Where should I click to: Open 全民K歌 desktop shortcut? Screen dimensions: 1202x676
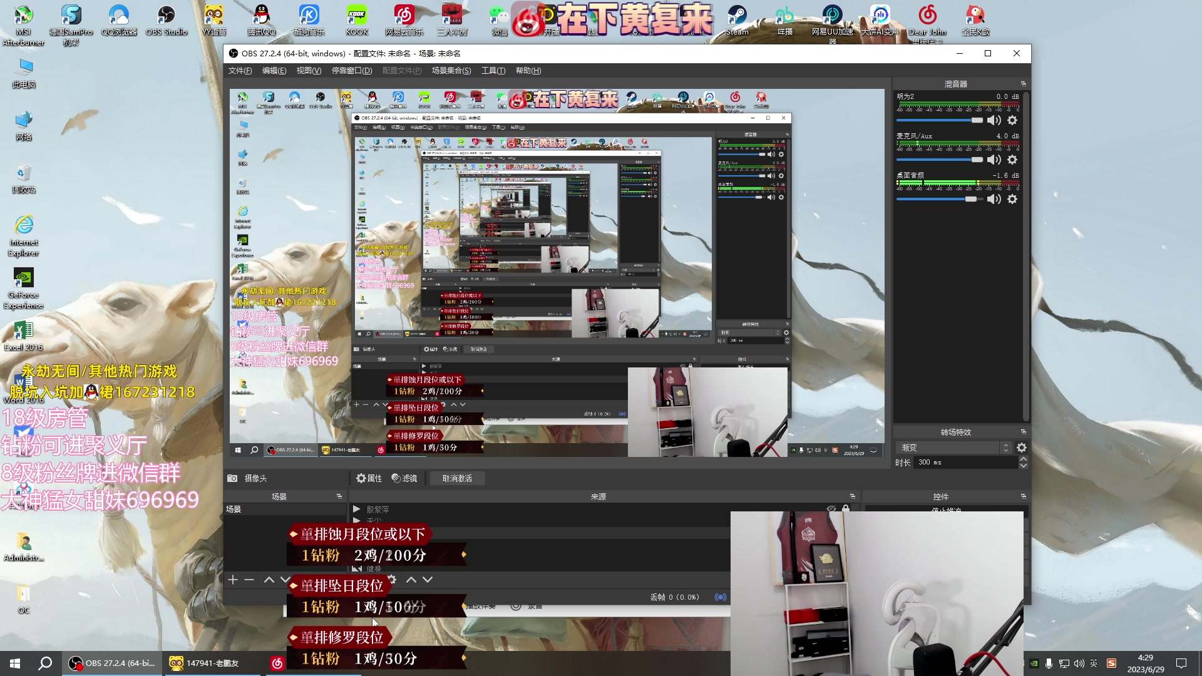(975, 21)
